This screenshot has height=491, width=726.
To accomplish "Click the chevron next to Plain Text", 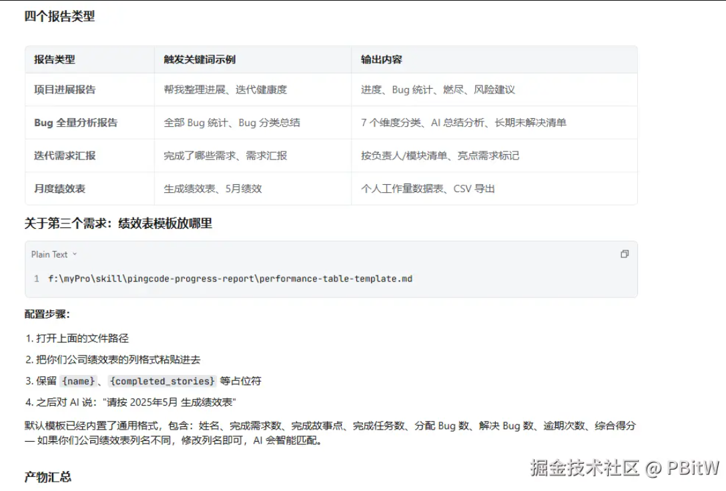I will coord(75,254).
